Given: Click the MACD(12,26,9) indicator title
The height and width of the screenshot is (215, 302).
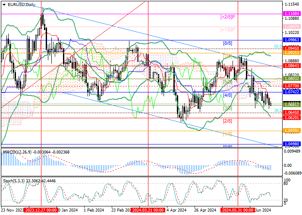Looking at the screenshot, I should 17,152.
